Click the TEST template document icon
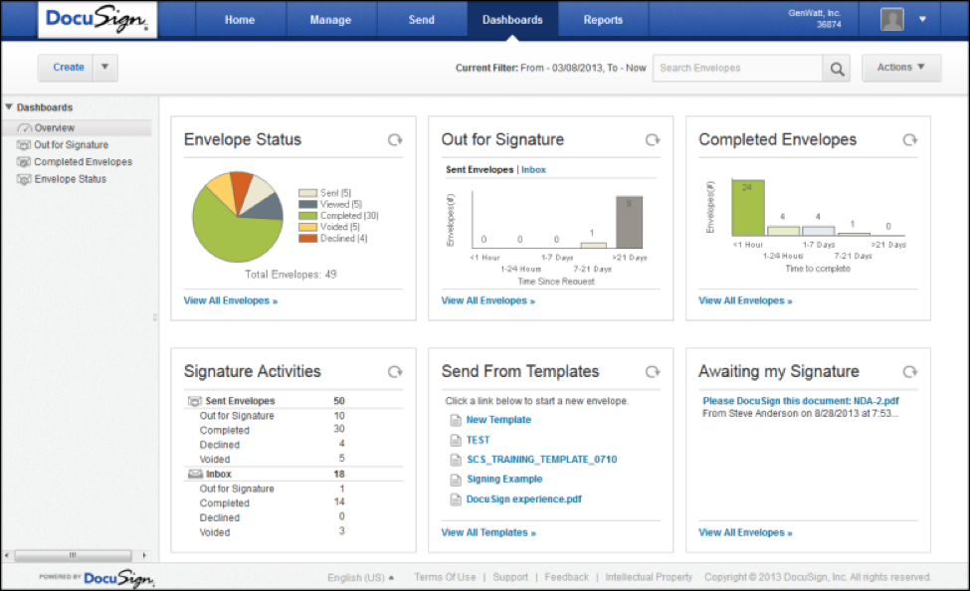Viewport: 970px width, 591px height. point(456,440)
